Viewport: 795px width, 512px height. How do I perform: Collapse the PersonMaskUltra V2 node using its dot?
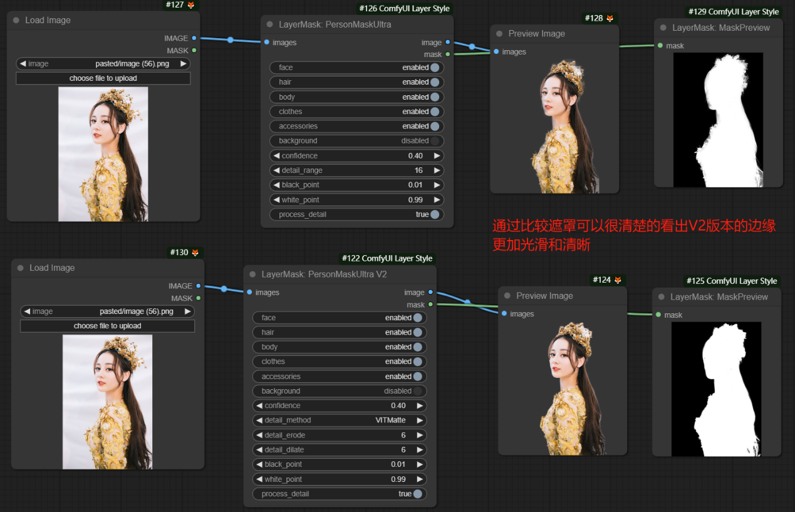click(253, 274)
